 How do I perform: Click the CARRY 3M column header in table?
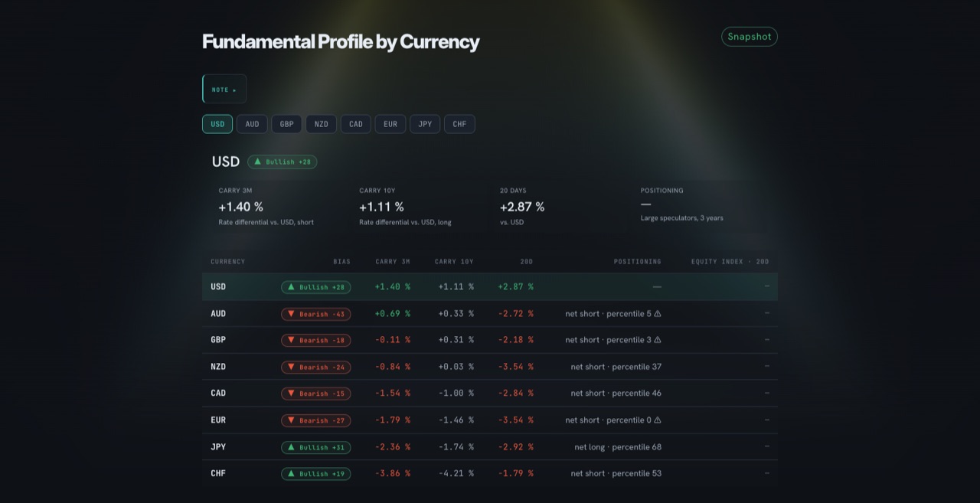click(x=393, y=262)
